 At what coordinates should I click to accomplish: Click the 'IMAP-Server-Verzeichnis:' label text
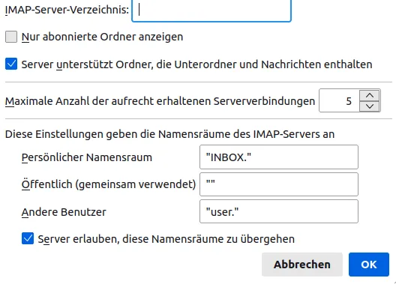click(67, 10)
